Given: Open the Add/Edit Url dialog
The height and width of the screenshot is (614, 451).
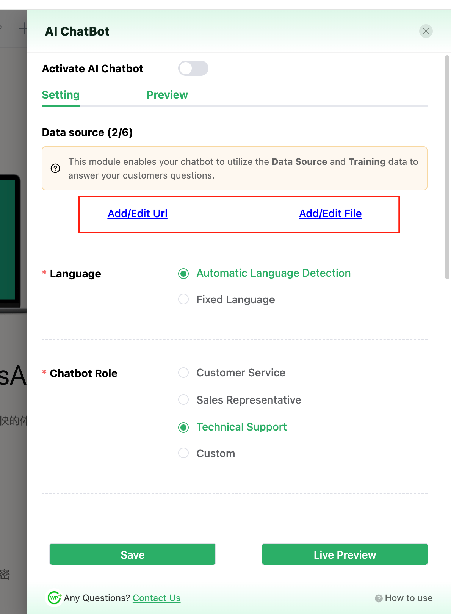Looking at the screenshot, I should (x=137, y=213).
